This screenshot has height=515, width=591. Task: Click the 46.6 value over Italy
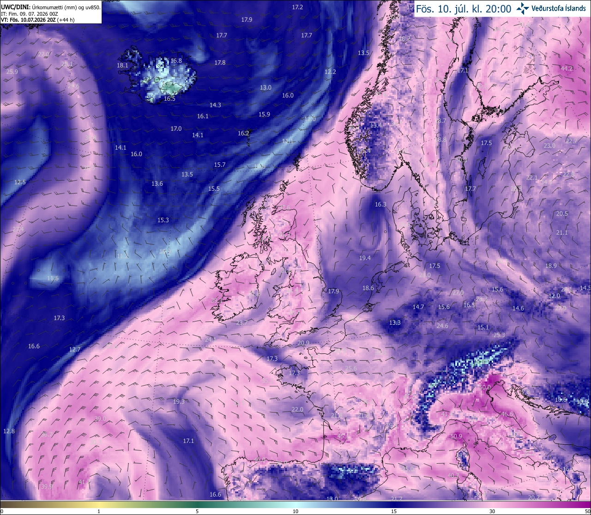[507, 414]
